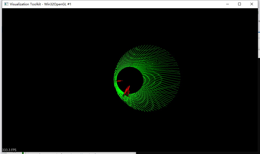Click empty black viewport area in lower-right
Screen dimensions: 260x154
tap(218, 128)
